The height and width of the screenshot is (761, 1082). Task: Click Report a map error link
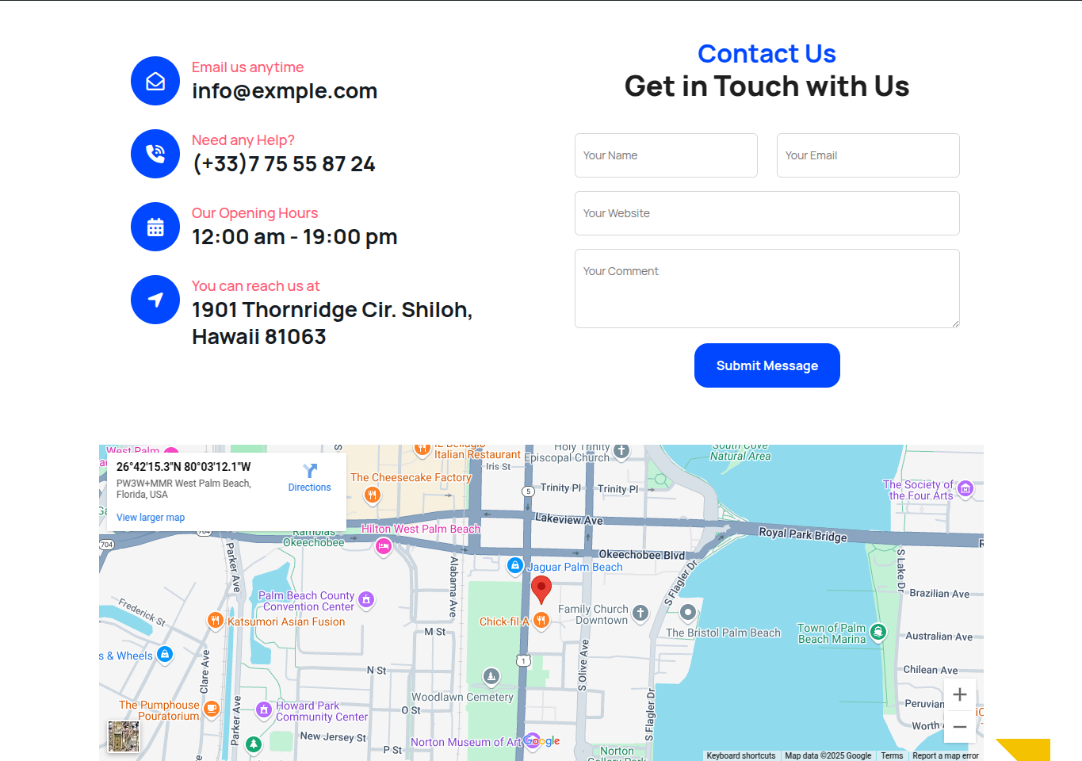pyautogui.click(x=946, y=756)
